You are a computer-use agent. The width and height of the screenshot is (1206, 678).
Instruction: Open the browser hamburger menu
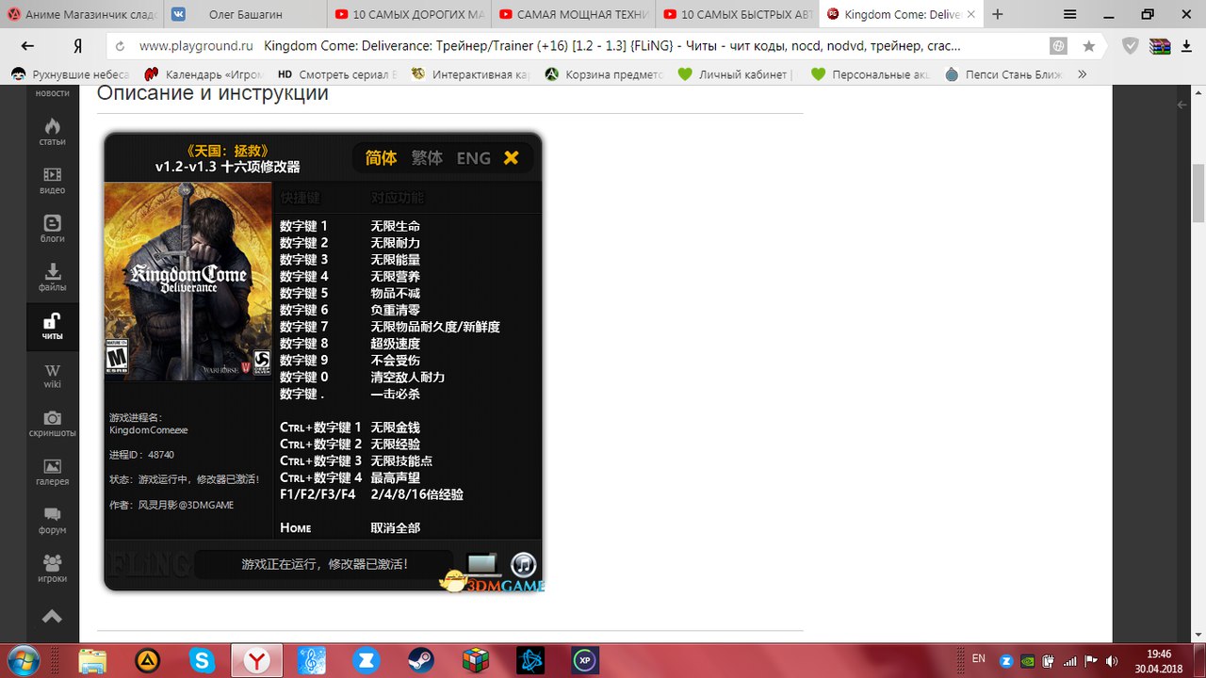(x=1069, y=14)
